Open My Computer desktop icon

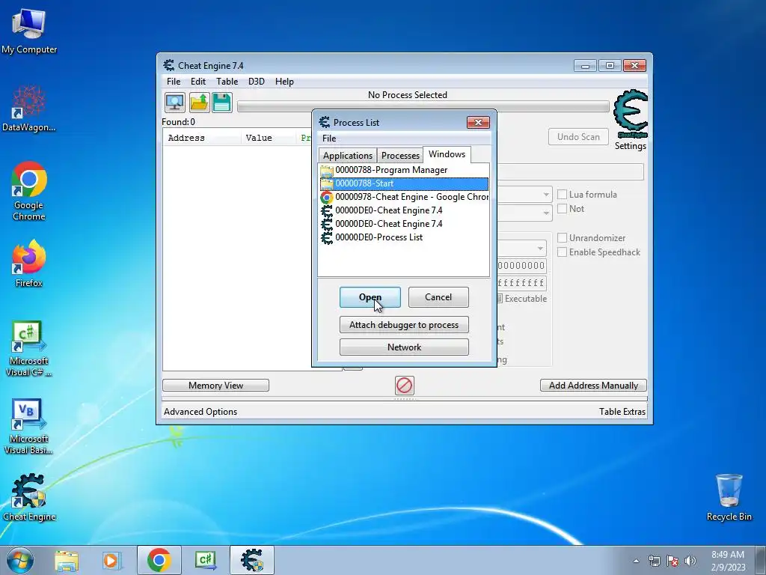(x=29, y=31)
